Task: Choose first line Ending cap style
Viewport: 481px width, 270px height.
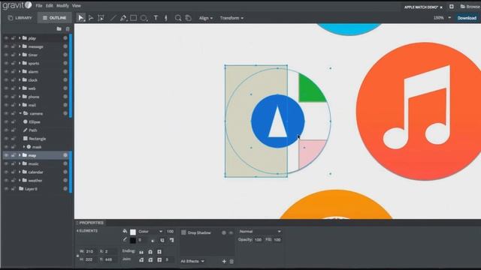Action: (x=141, y=252)
